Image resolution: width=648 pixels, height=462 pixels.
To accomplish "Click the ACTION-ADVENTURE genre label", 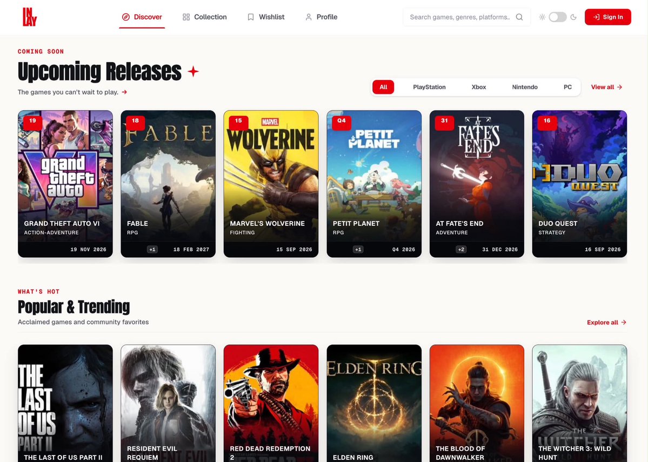I will point(51,233).
